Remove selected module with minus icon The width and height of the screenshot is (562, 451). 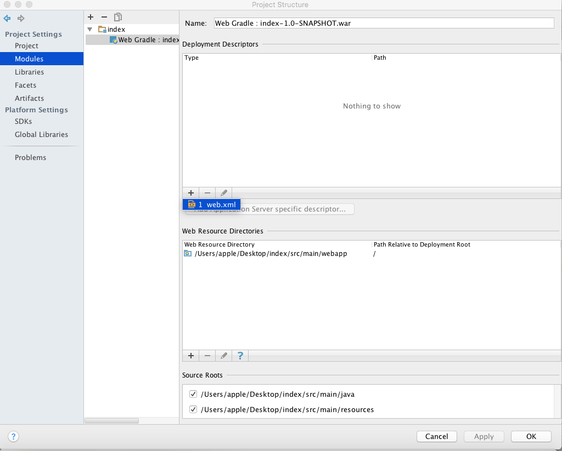pyautogui.click(x=104, y=17)
